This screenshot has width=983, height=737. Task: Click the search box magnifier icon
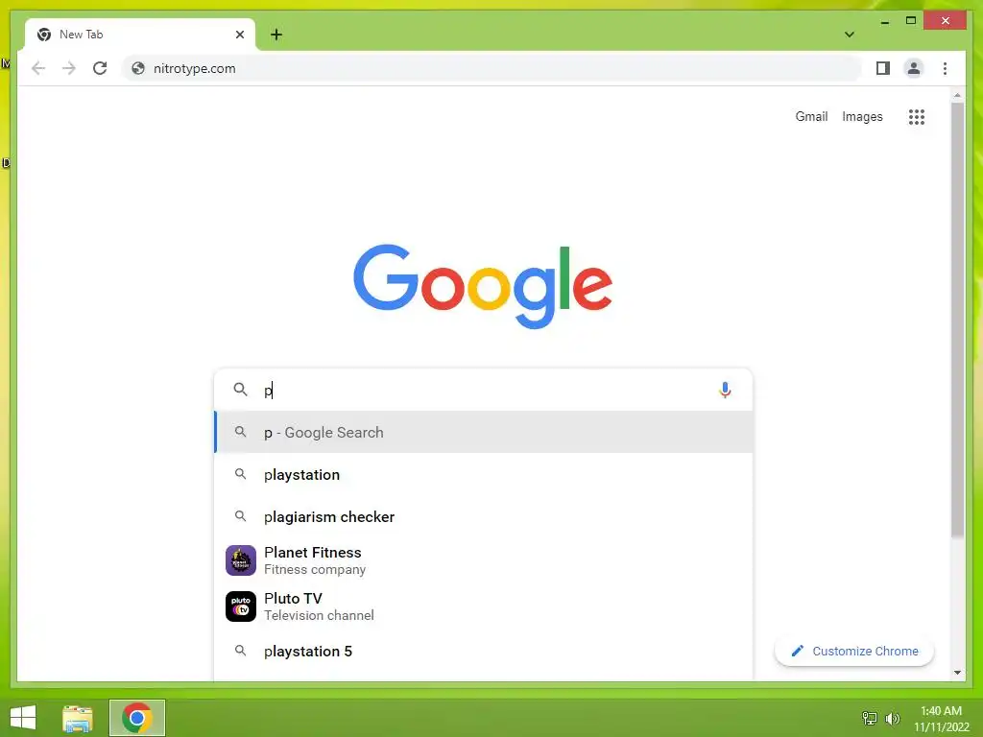[x=240, y=390]
